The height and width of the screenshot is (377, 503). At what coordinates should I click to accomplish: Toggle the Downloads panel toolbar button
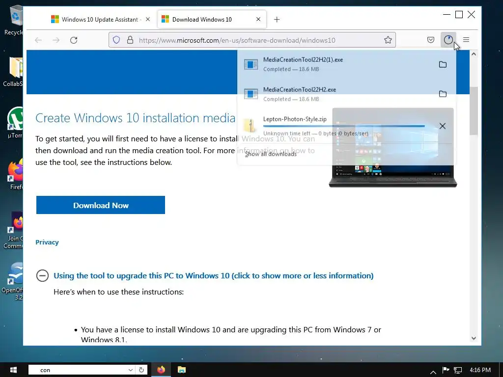coord(448,40)
